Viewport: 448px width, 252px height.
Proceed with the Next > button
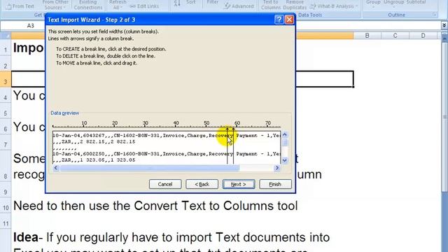coord(239,184)
